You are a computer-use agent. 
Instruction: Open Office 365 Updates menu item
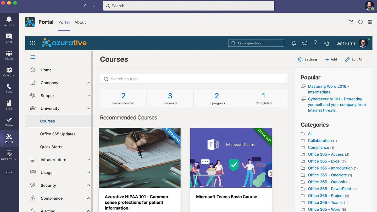(58, 134)
